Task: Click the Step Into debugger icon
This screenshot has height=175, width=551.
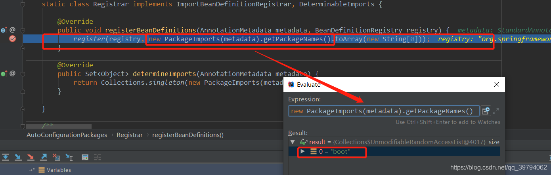Action: (x=18, y=157)
